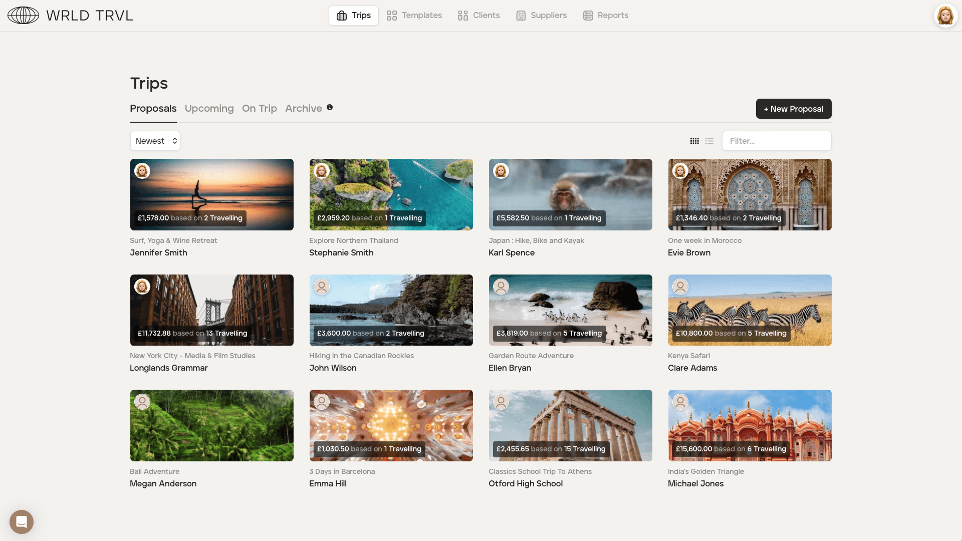Click client name John Wilson
Viewport: 962px width, 541px height.
(x=333, y=368)
